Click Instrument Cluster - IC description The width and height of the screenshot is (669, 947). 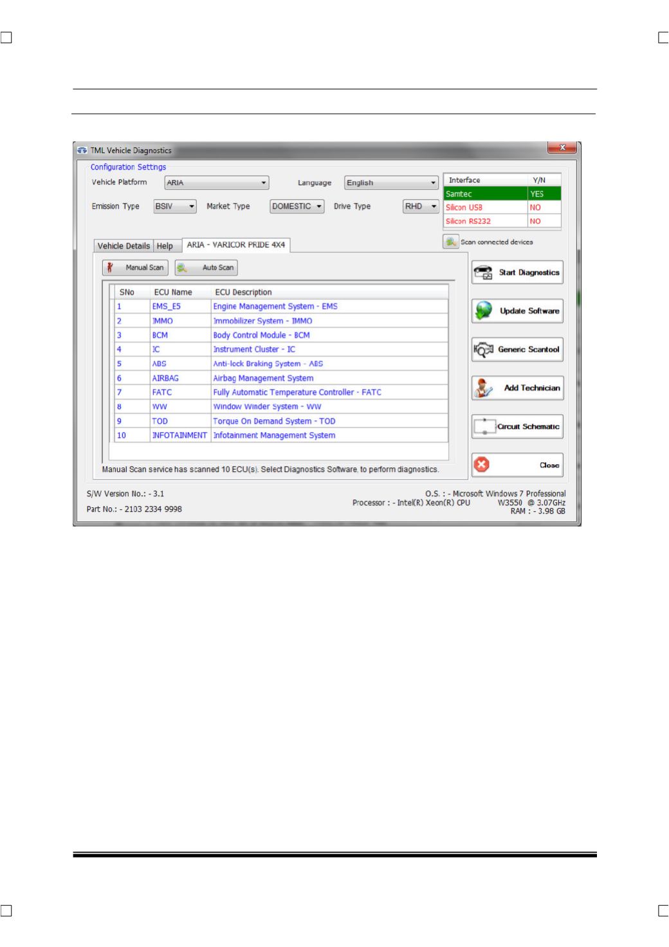[254, 349]
